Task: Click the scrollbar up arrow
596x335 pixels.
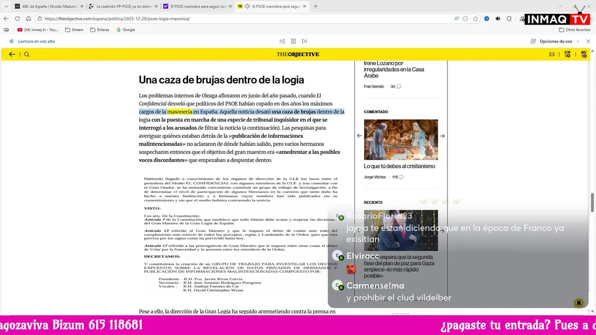Action: coord(593,50)
